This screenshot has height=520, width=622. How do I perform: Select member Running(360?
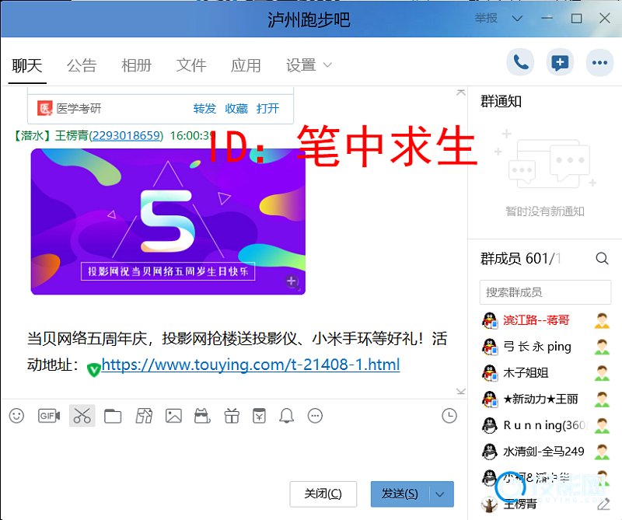[545, 425]
